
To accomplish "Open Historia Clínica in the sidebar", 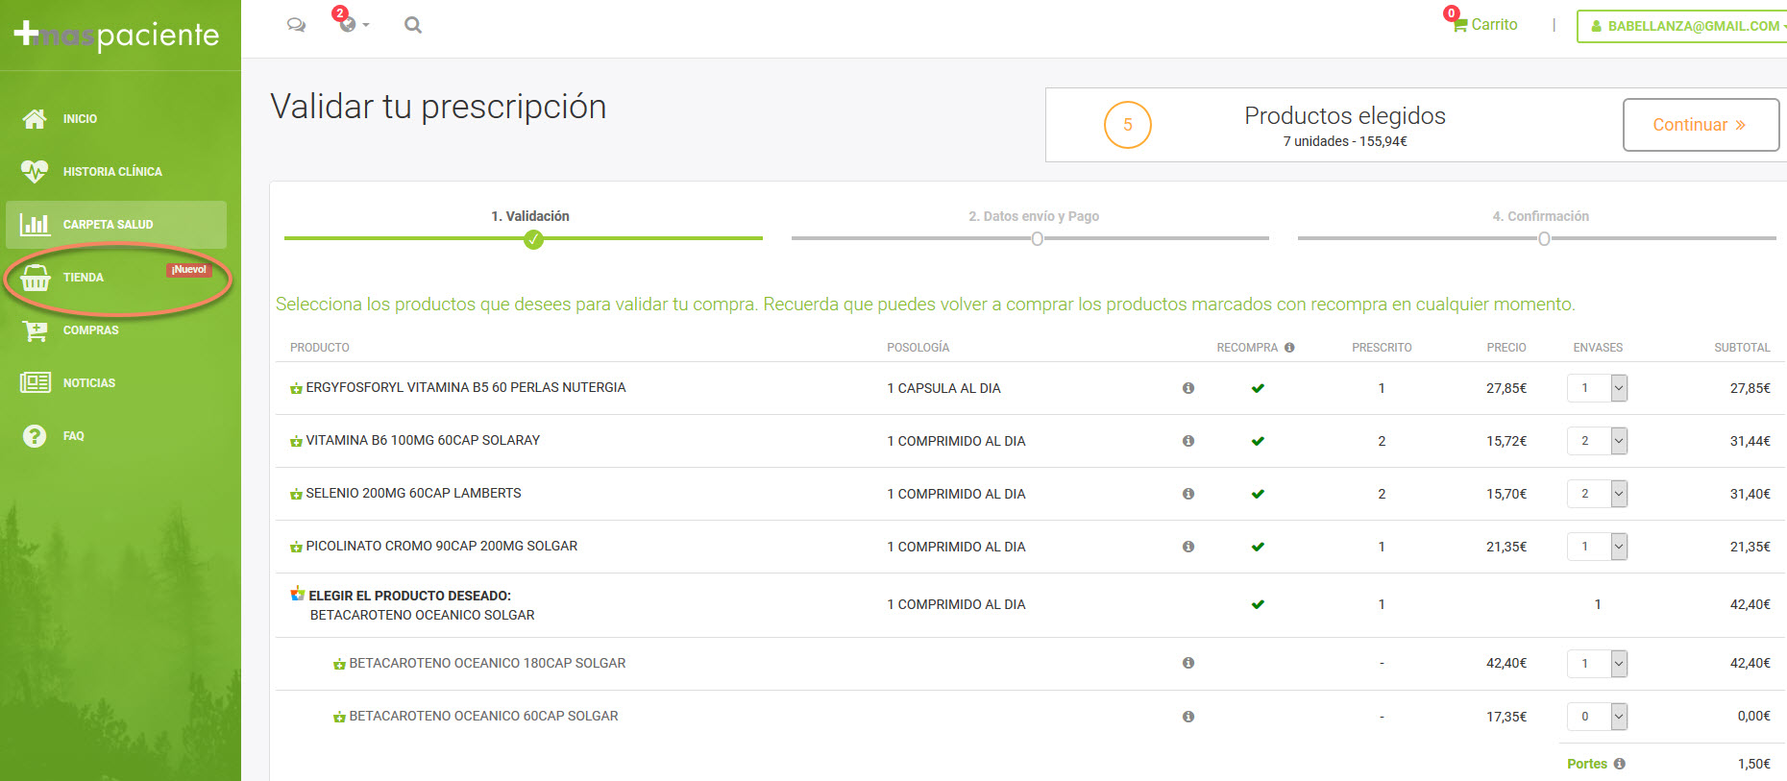I will [116, 172].
